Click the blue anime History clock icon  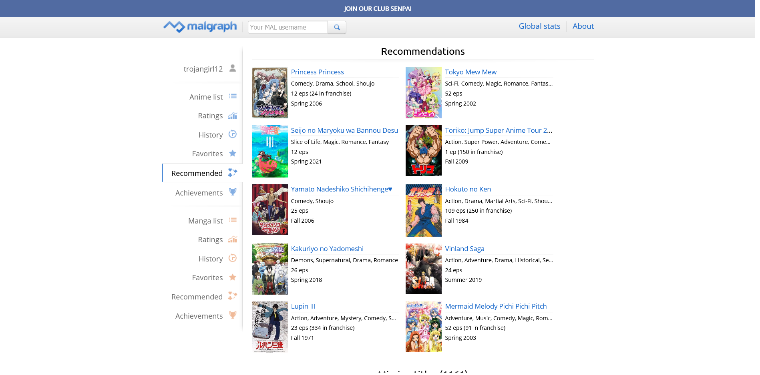point(233,134)
